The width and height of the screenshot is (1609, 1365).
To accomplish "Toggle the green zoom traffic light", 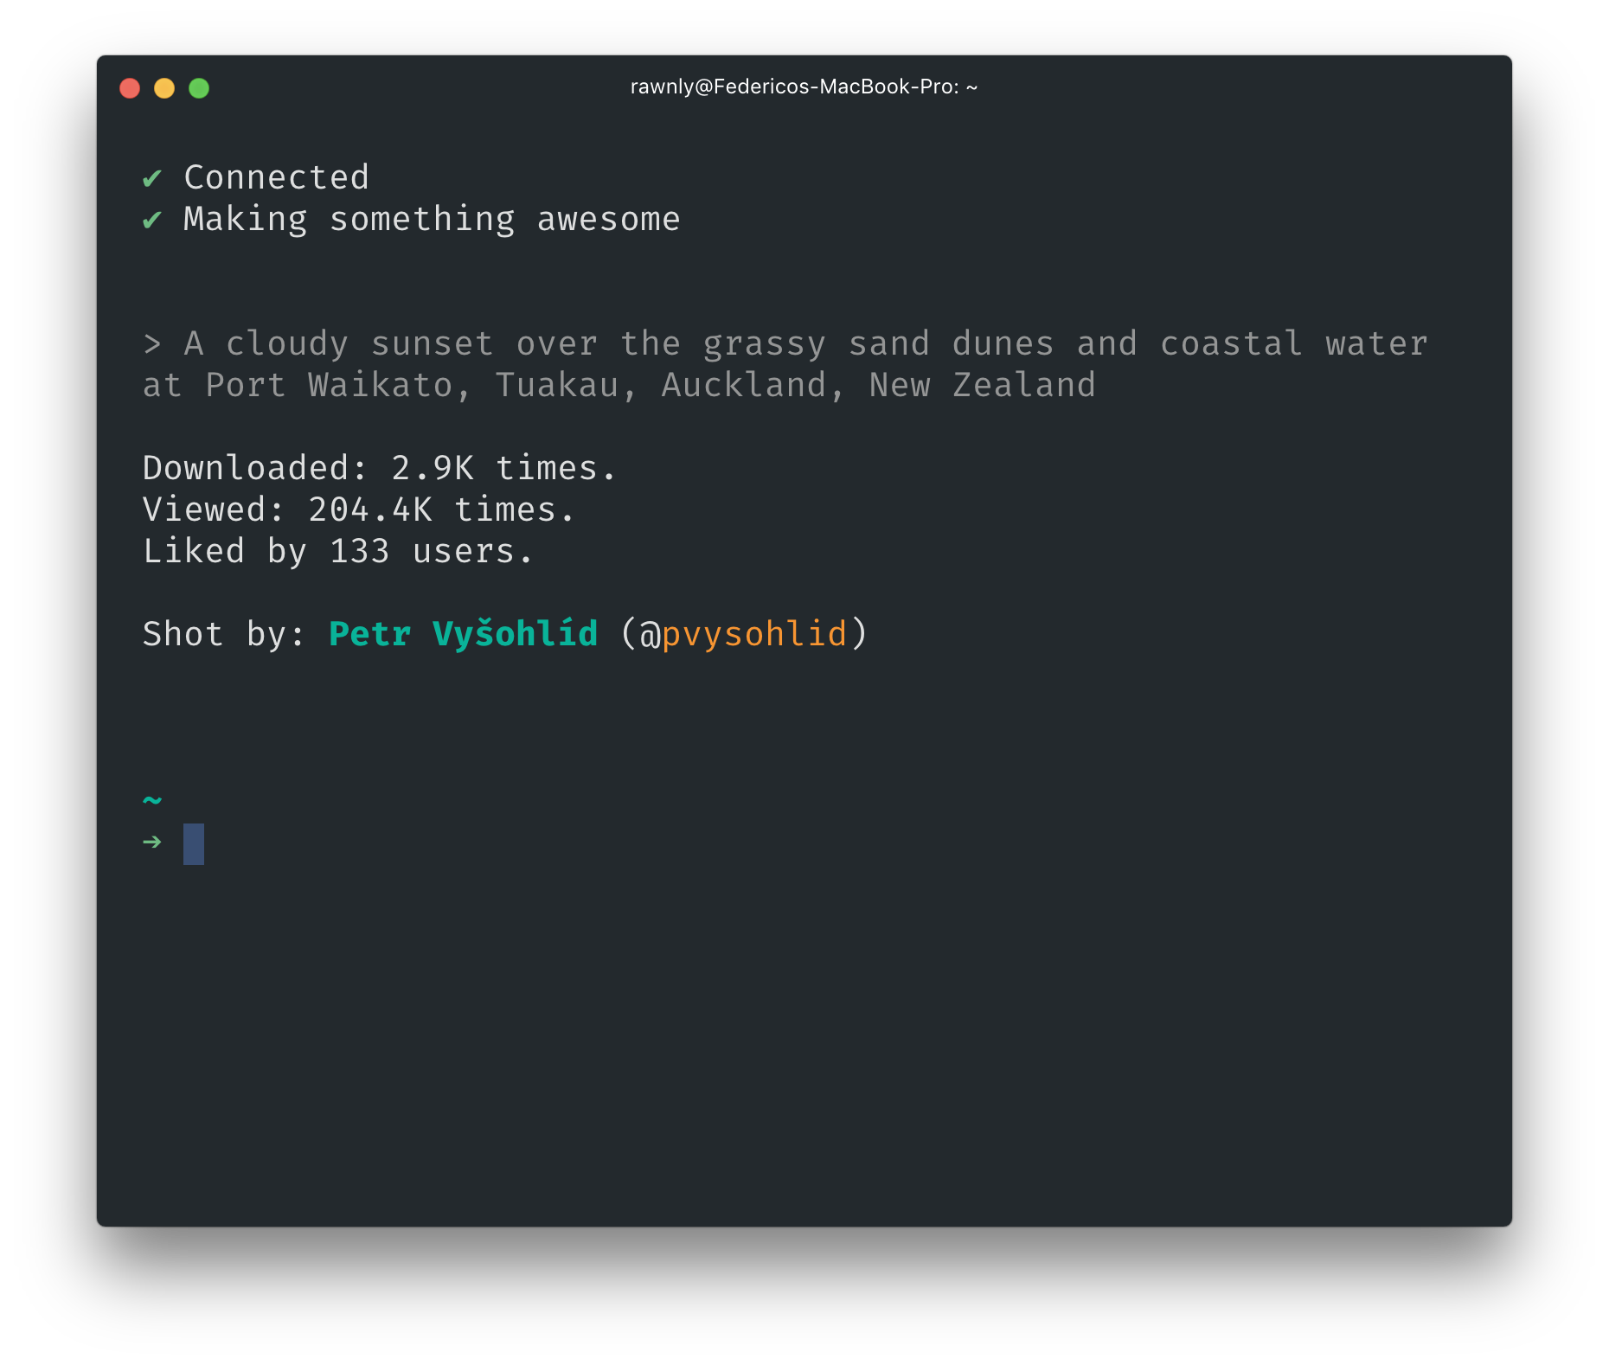I will (x=199, y=87).
